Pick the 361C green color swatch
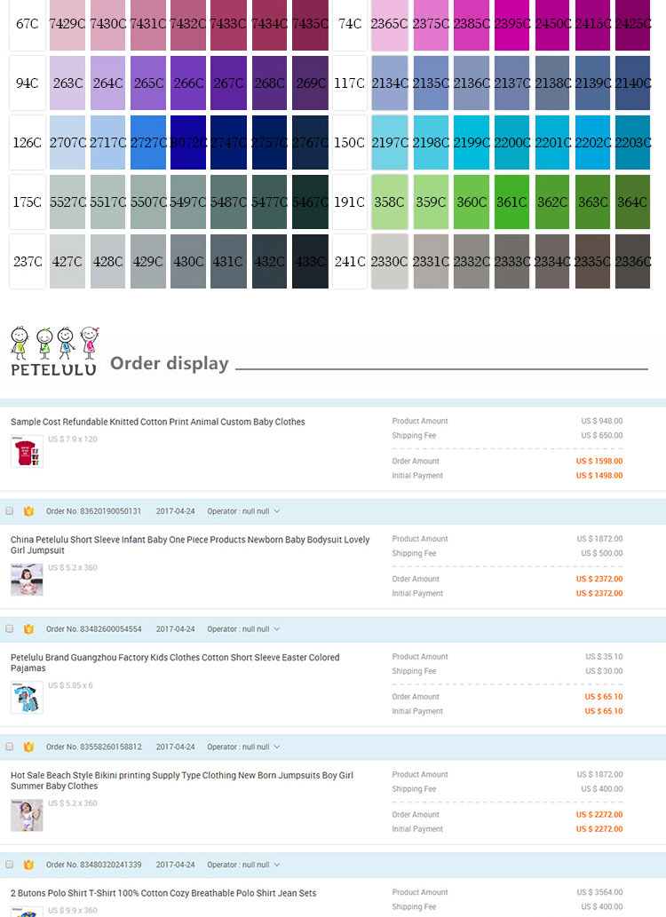This screenshot has width=666, height=917. point(511,202)
